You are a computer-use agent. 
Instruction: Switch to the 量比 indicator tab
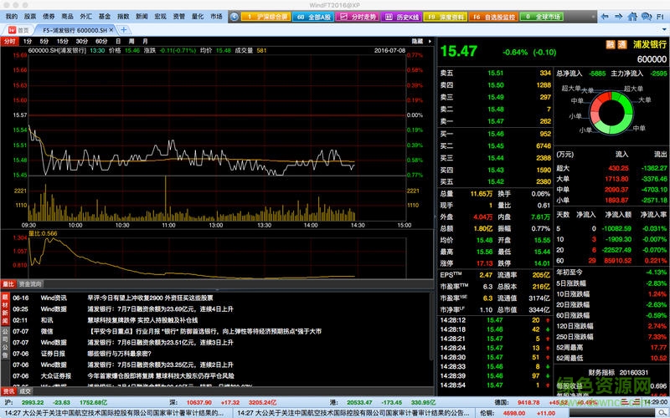(x=8, y=284)
